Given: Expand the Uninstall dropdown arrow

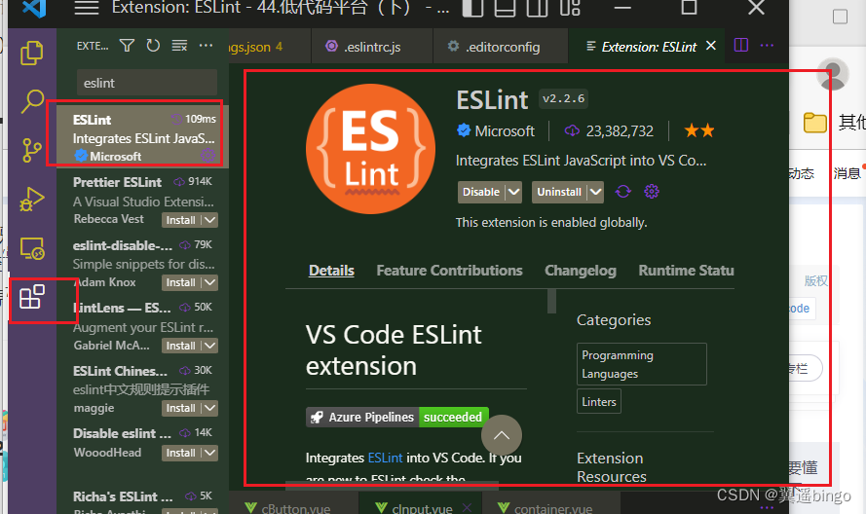Looking at the screenshot, I should [595, 192].
